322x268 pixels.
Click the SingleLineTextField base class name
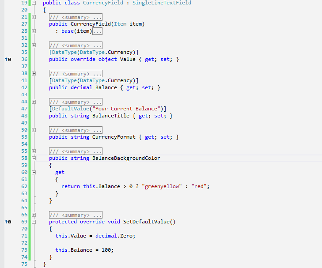click(x=162, y=3)
